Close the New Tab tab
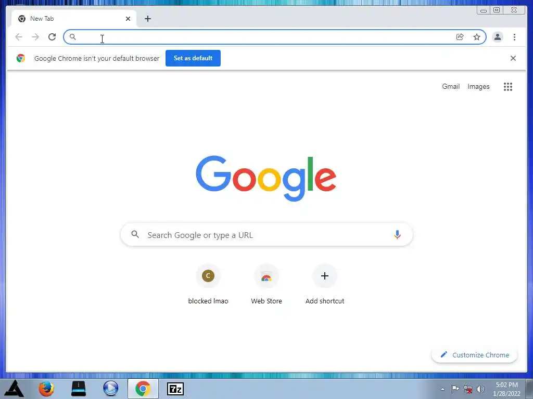The width and height of the screenshot is (533, 399). pos(128,19)
